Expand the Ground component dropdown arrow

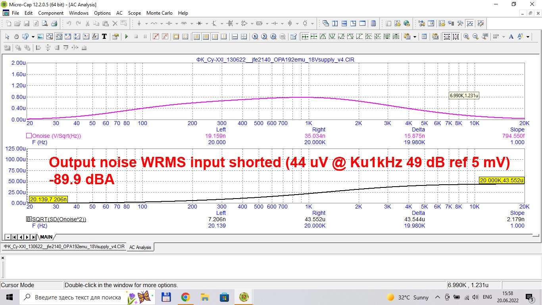click(146, 23)
